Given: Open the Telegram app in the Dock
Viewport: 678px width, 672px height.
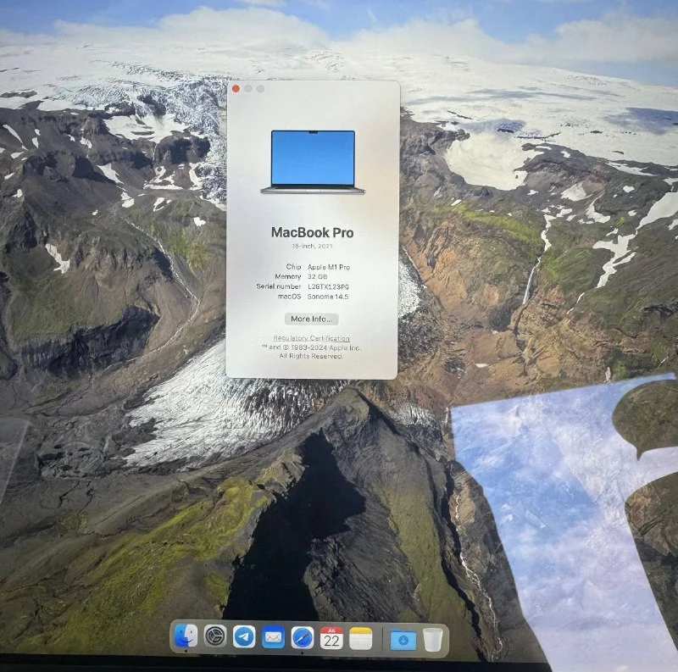Looking at the screenshot, I should (x=244, y=636).
